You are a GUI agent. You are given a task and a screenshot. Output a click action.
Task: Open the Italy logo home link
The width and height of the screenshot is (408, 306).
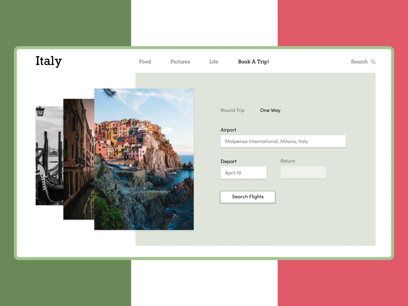click(49, 62)
